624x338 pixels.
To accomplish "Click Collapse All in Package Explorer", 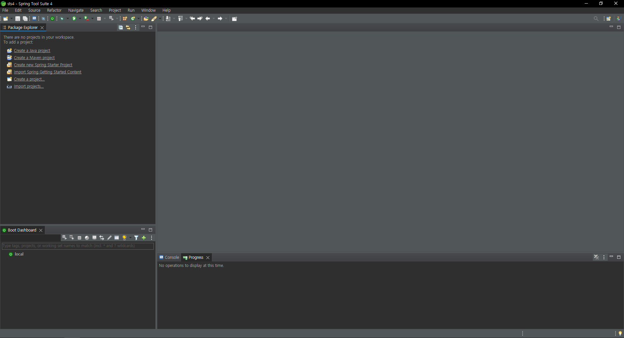I will tap(121, 28).
